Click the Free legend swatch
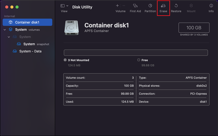Image resolution: width=218 pixels, height=136 pixels. [x=139, y=60]
